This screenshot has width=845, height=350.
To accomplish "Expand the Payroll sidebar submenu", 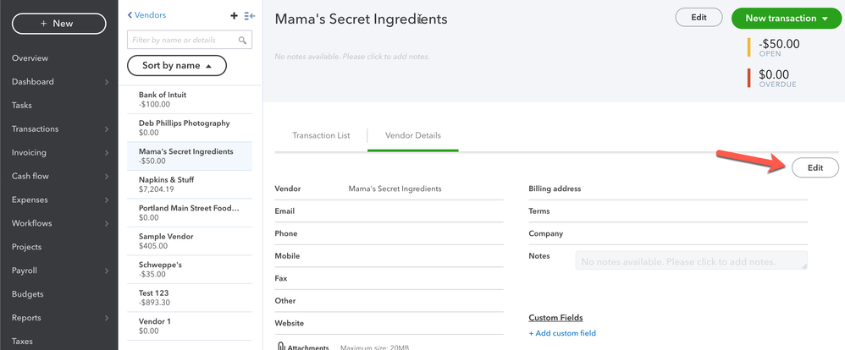I will [106, 271].
